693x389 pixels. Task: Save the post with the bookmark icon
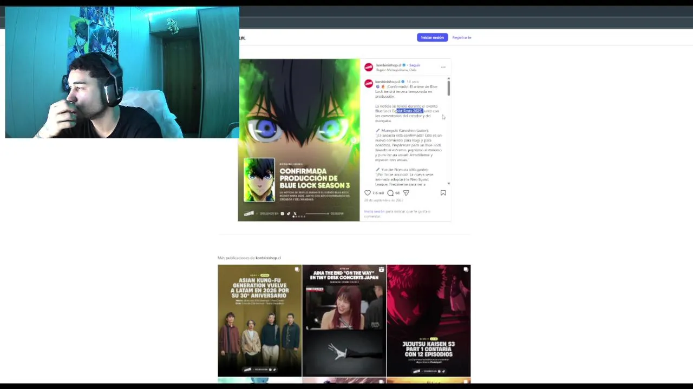tap(443, 193)
